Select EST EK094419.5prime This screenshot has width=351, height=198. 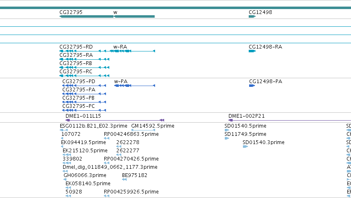(x=83, y=142)
